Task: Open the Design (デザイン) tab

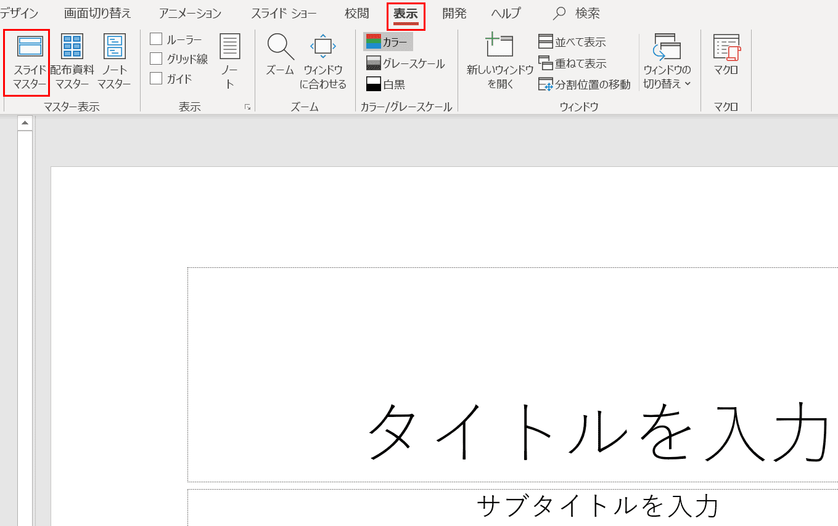Action: click(18, 13)
